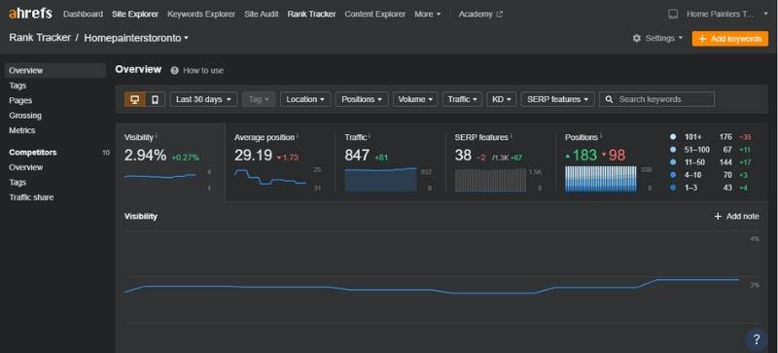778x353 pixels.
Task: Open Keywords Explorer
Action: tap(201, 14)
